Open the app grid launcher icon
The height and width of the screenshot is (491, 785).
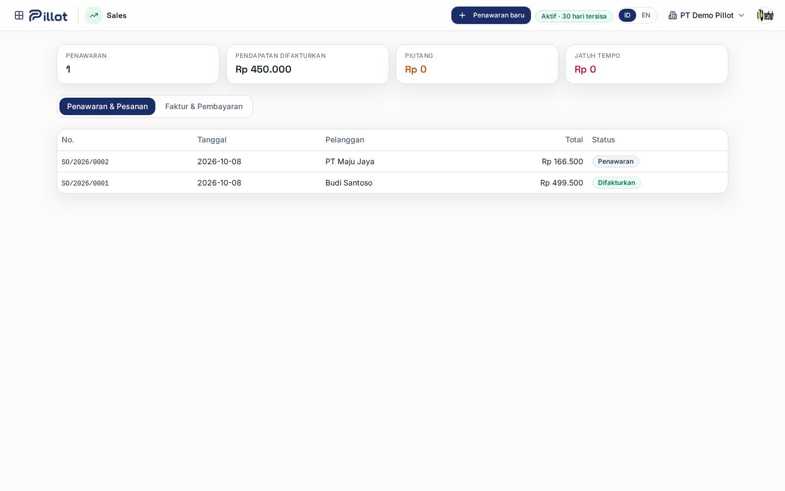[x=19, y=15]
